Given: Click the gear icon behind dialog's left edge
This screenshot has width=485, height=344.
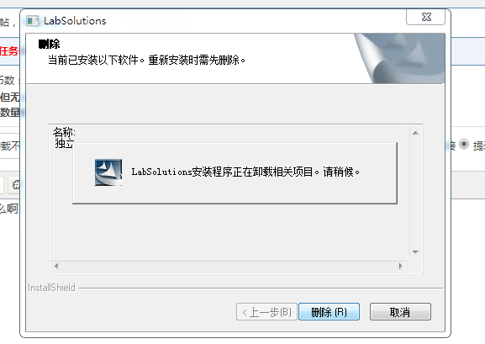Looking at the screenshot, I should tap(15, 185).
